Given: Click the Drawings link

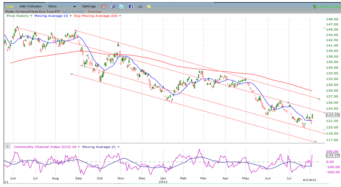Looking at the screenshot, I should 95,12.
